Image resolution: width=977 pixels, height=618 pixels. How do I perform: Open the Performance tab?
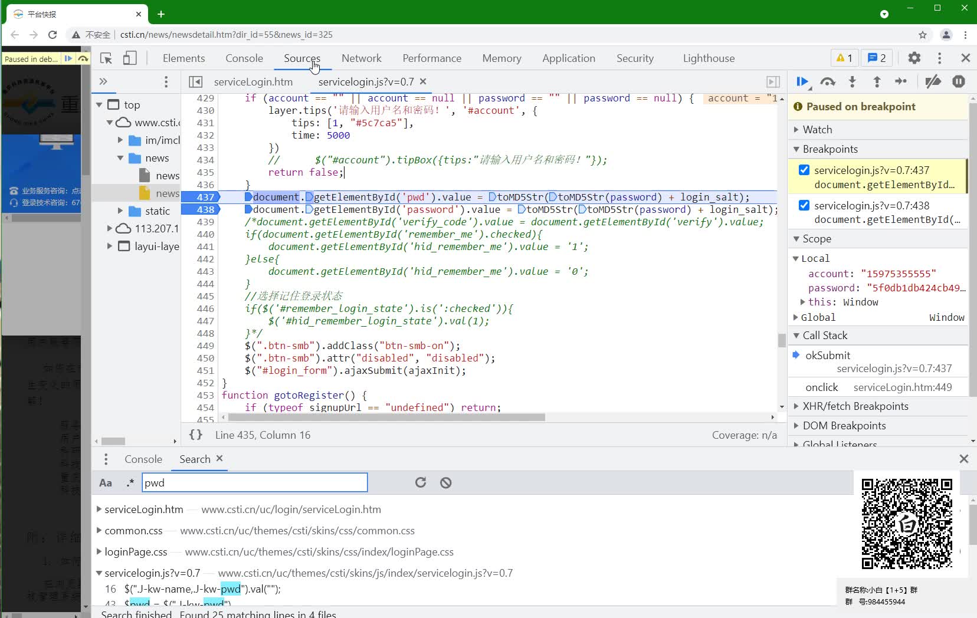click(x=432, y=58)
